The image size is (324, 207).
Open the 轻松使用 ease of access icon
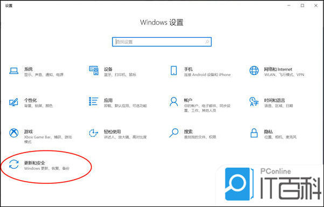point(94,133)
